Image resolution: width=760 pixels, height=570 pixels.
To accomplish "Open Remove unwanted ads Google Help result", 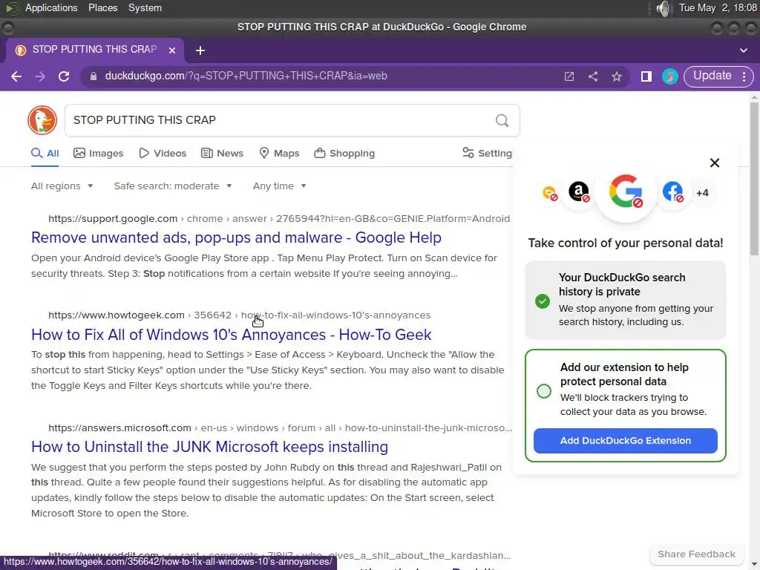I will (x=237, y=237).
